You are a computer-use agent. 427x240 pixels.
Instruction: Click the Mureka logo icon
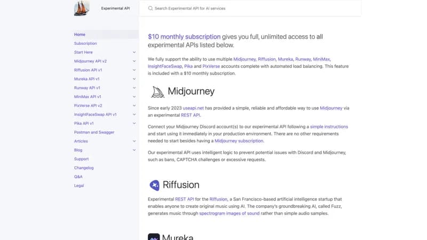(x=154, y=236)
